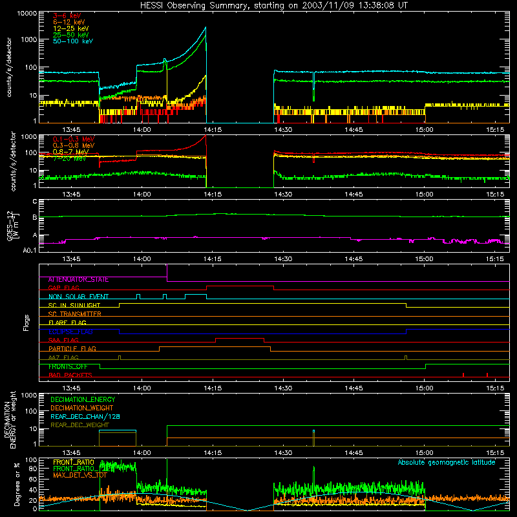The height and width of the screenshot is (517, 517).
Task: Select the C level label on GOES panel
Action: point(35,202)
